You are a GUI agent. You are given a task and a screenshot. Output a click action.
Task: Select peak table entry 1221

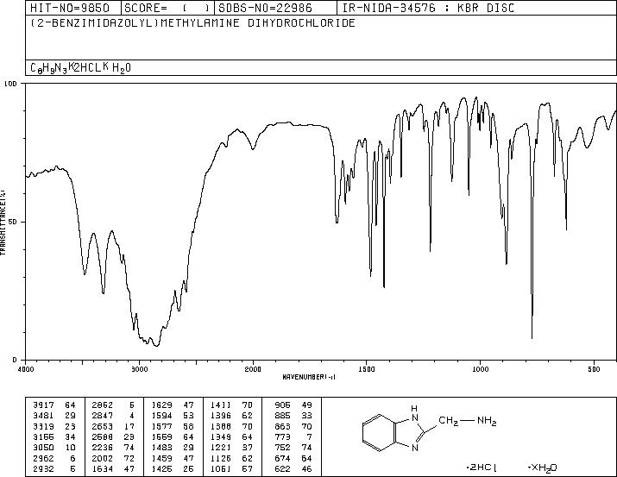click(x=231, y=448)
